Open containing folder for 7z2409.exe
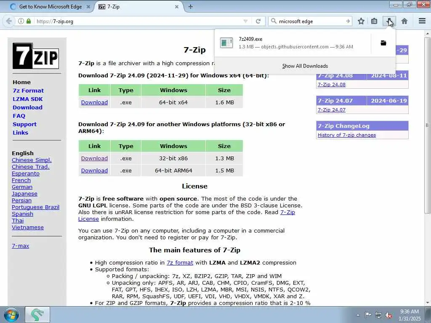Screen dimensions: 431x323 [x=383, y=43]
